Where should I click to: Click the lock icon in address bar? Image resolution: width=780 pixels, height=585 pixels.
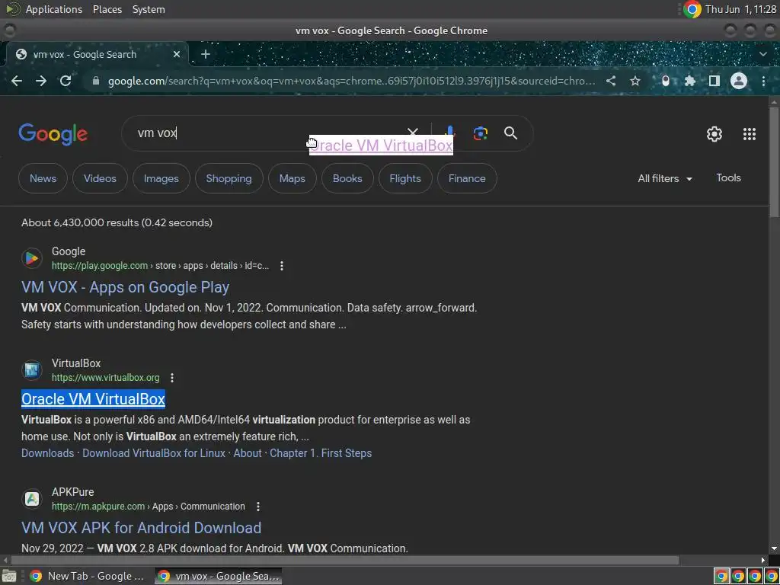tap(96, 81)
